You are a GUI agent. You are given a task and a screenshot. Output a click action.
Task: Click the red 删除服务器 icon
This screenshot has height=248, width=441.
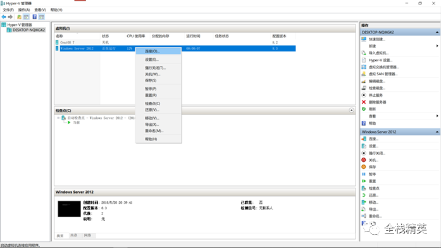coord(364,102)
